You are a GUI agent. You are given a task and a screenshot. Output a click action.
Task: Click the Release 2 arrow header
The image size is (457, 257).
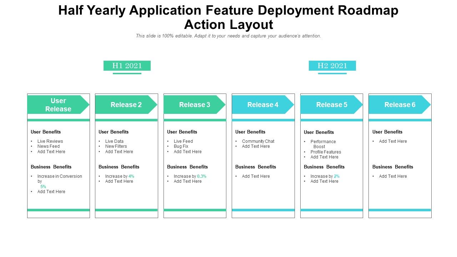pyautogui.click(x=126, y=105)
